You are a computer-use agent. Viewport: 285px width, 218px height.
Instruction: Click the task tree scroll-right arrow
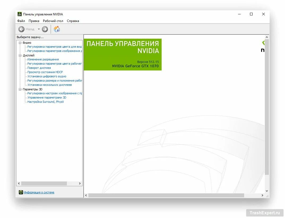(80, 184)
